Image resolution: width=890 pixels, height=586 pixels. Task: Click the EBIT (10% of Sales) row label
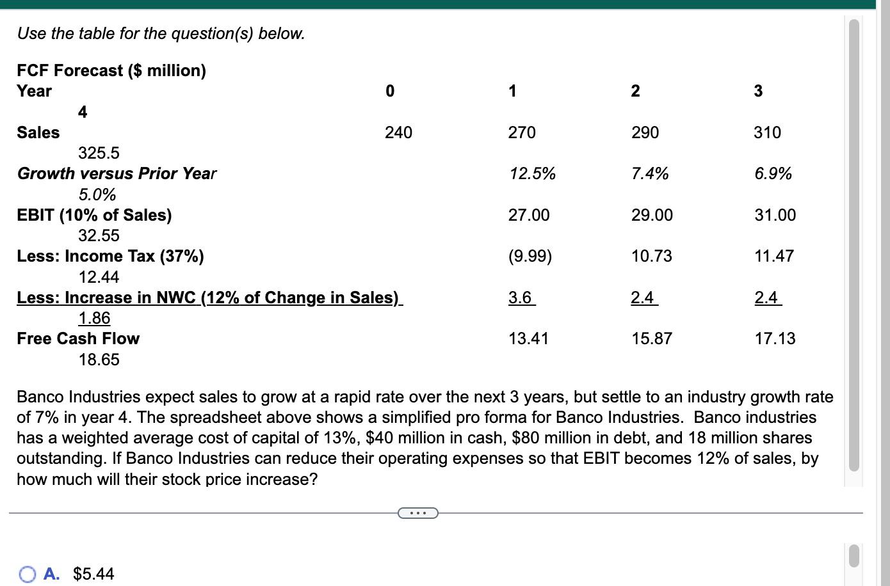point(93,215)
